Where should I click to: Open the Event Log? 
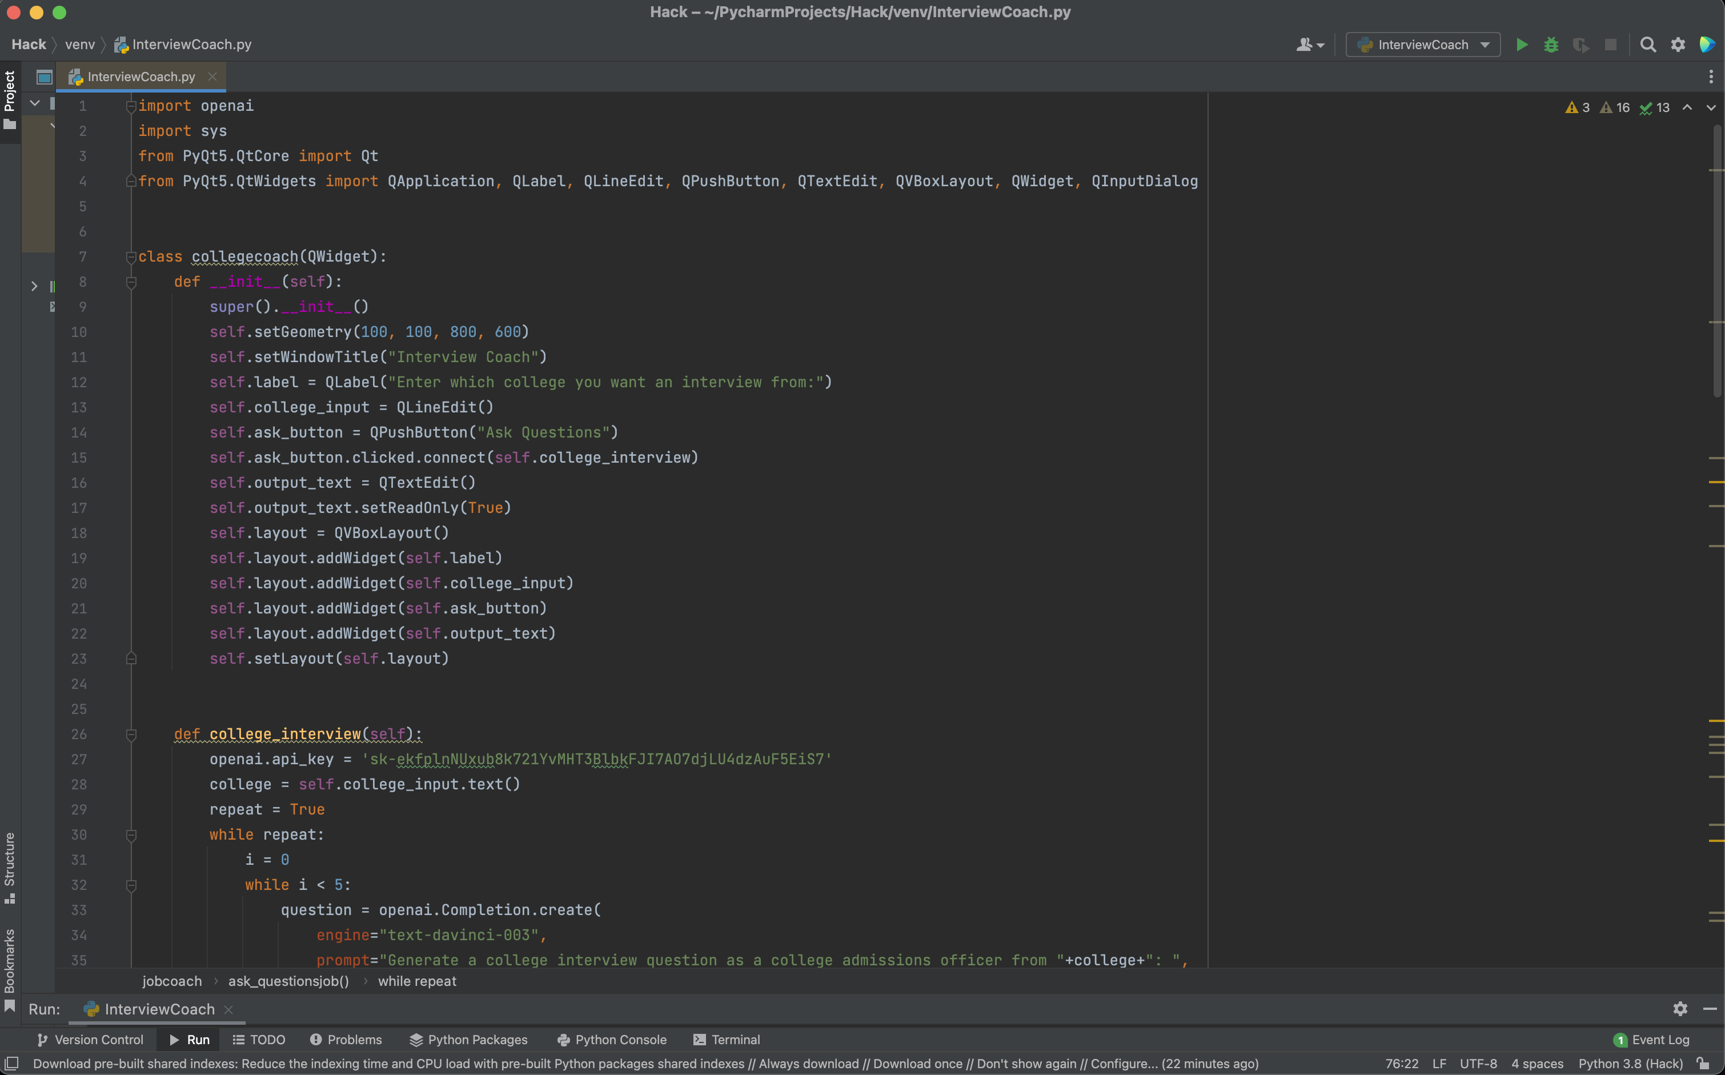pyautogui.click(x=1651, y=1040)
